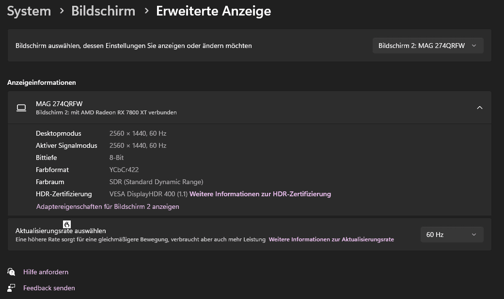Collapse the MAG 274QRFW info section

pyautogui.click(x=480, y=108)
